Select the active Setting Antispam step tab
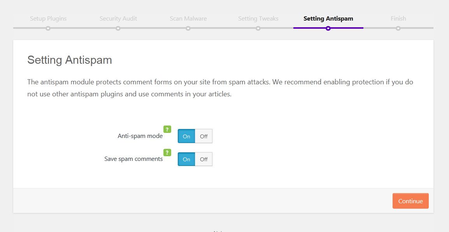Viewport: 449px width, 232px height. click(328, 19)
